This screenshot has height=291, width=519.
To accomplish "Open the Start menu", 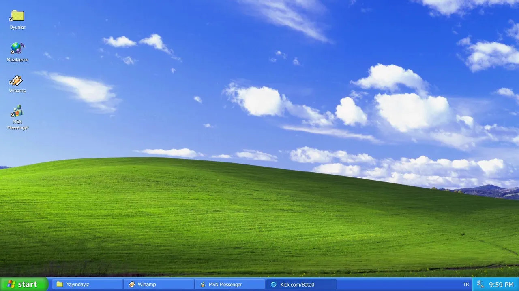I will pos(24,284).
